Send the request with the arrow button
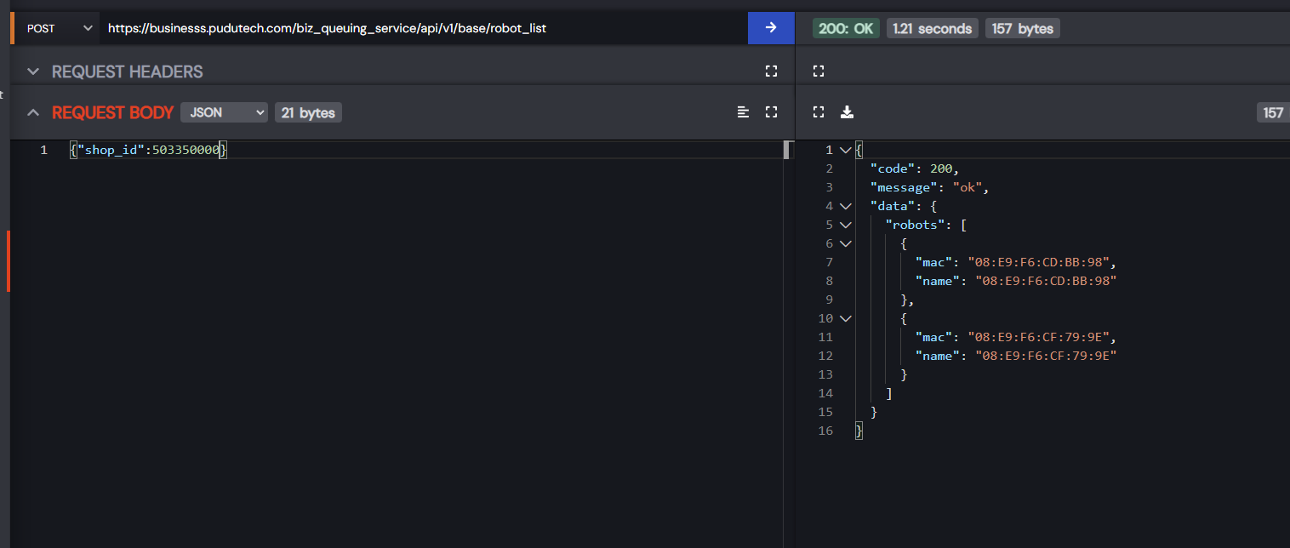Screen dimensions: 1290x548 (771, 28)
